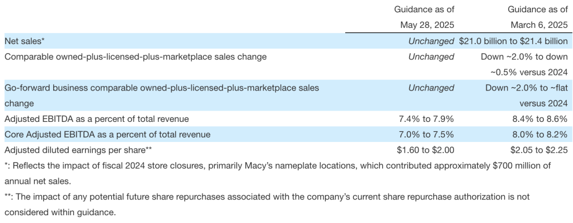
Task: Click the 7.0% to 7.5% value
Action: [x=426, y=135]
